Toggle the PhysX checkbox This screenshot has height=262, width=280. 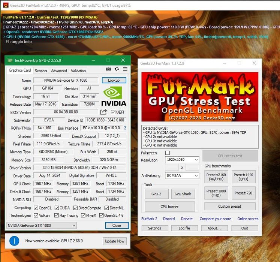pos(83,215)
